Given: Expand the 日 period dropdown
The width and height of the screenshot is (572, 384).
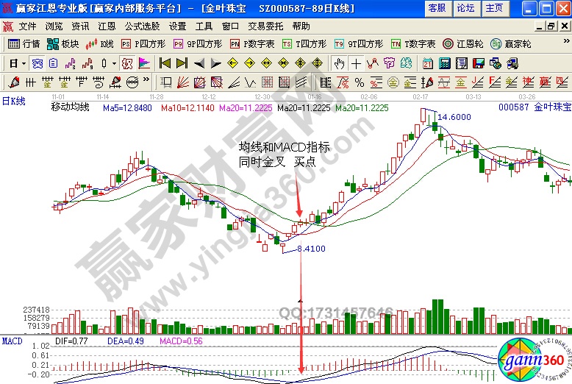Looking at the screenshot, I should tap(18, 63).
